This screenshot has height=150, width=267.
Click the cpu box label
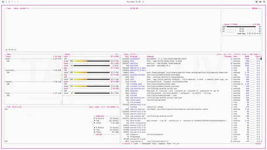[x=9, y=8]
